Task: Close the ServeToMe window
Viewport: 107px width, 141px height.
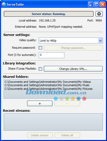Action: [x=103, y=4]
